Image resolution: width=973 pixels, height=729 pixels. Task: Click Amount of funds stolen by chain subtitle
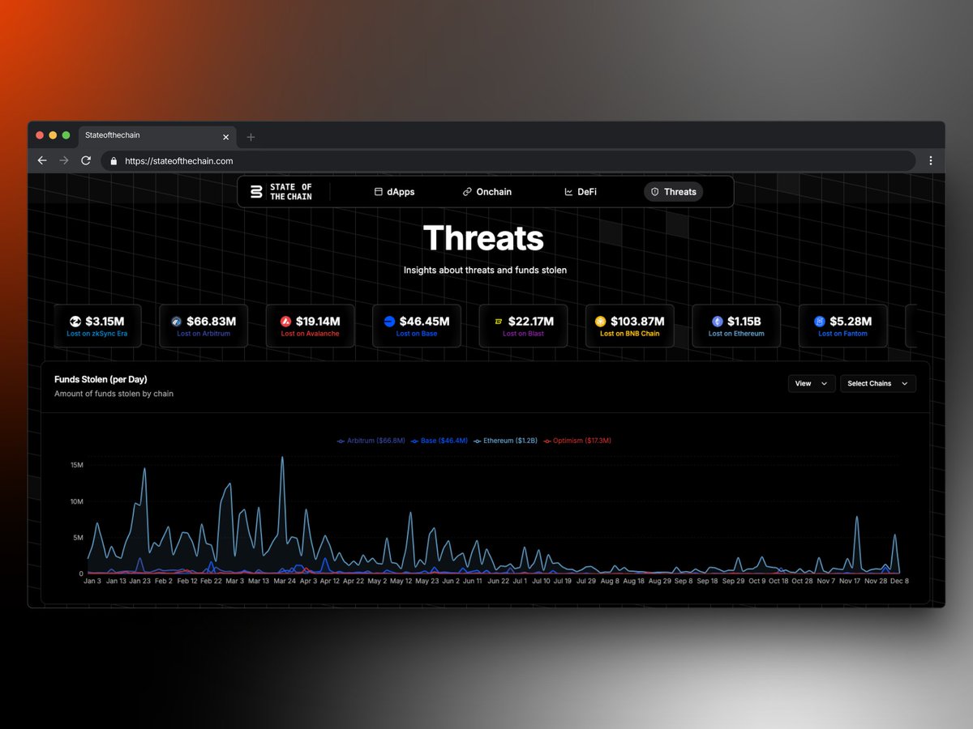coord(114,394)
